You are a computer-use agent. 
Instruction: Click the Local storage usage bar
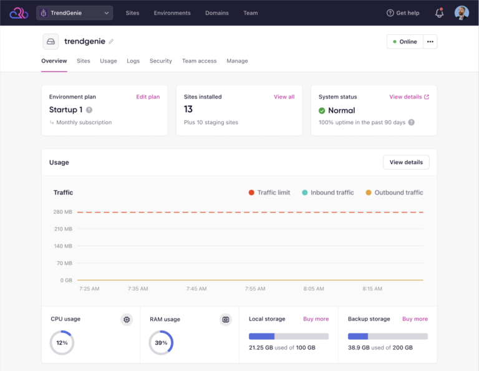[x=289, y=337]
